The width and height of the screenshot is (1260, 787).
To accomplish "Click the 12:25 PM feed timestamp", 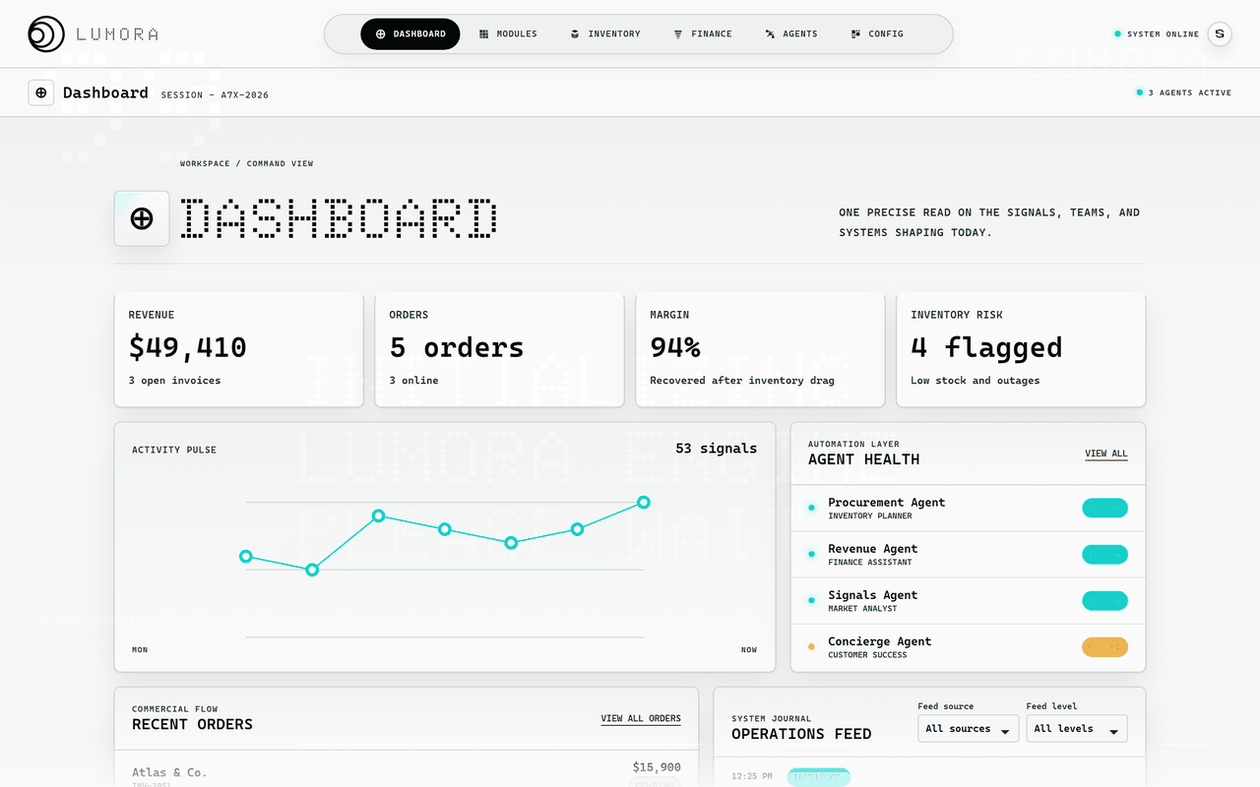I will tap(752, 776).
